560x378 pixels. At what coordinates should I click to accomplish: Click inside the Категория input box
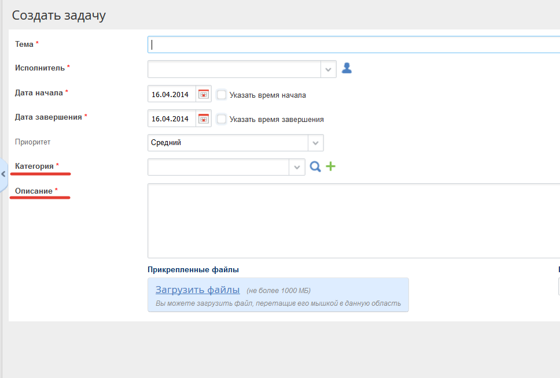219,167
